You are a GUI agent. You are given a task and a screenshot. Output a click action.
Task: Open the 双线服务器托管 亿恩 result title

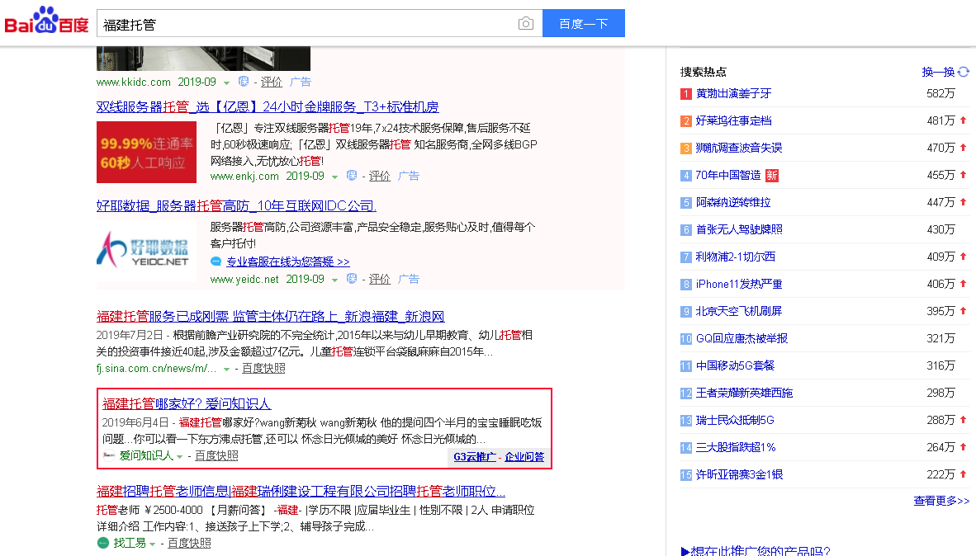click(268, 106)
